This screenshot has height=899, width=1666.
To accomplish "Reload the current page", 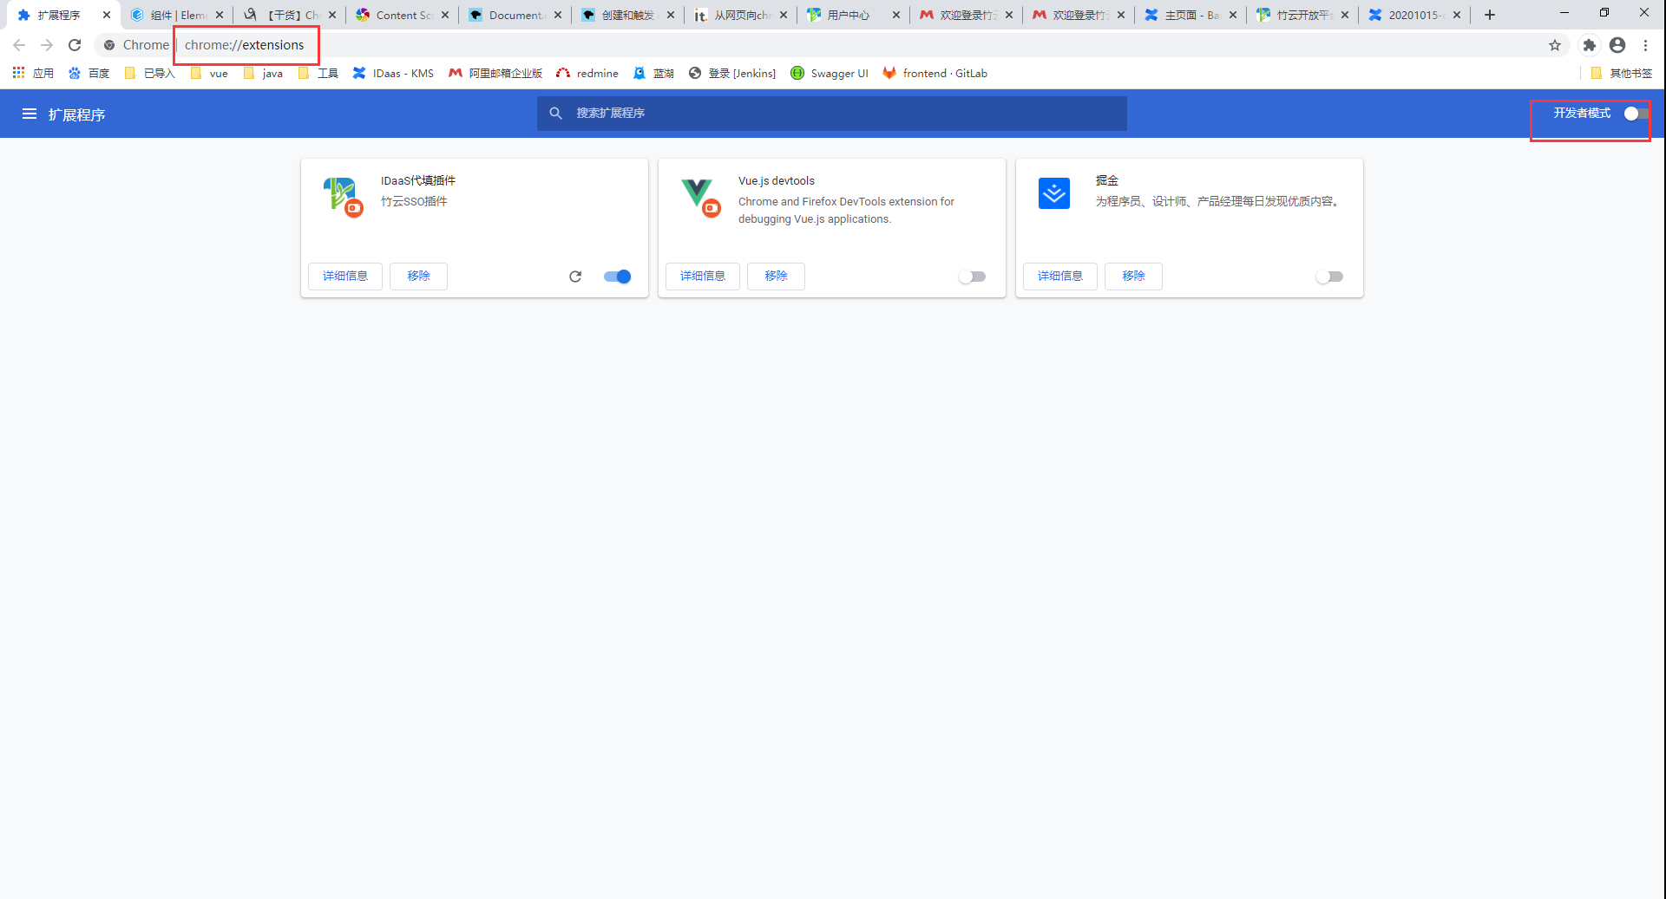I will coord(75,45).
